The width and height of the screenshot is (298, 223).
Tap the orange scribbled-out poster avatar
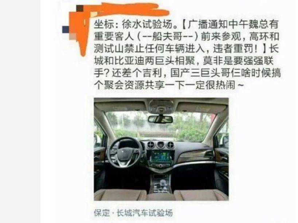pyautogui.click(x=79, y=32)
